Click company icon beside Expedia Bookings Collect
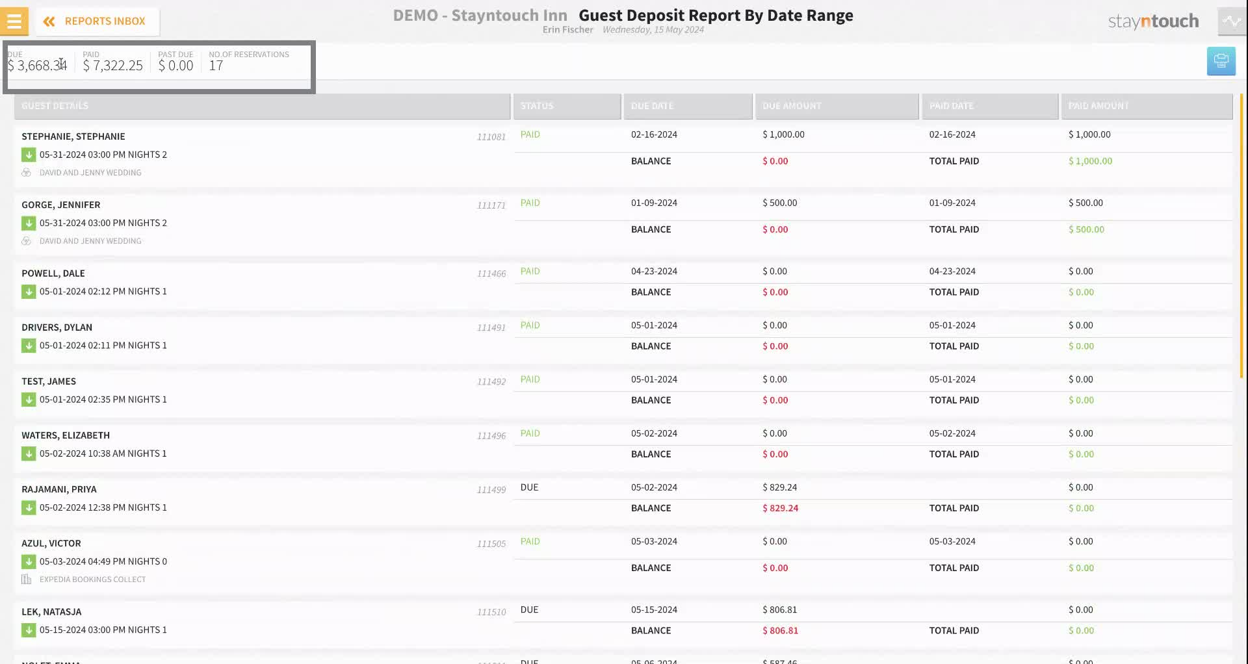 tap(26, 580)
